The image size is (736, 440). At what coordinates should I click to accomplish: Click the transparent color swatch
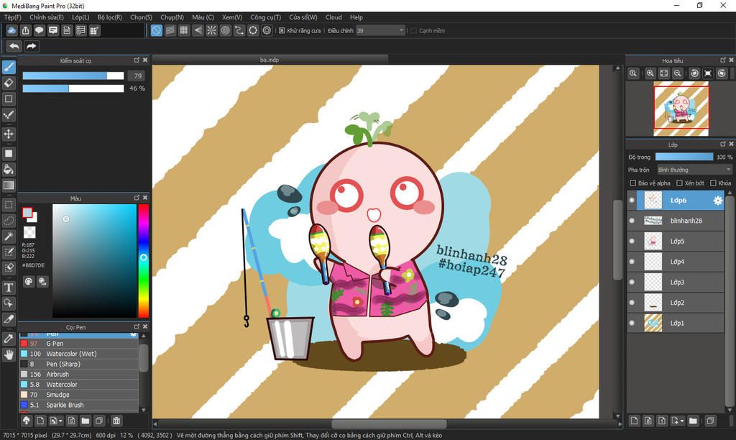click(29, 232)
